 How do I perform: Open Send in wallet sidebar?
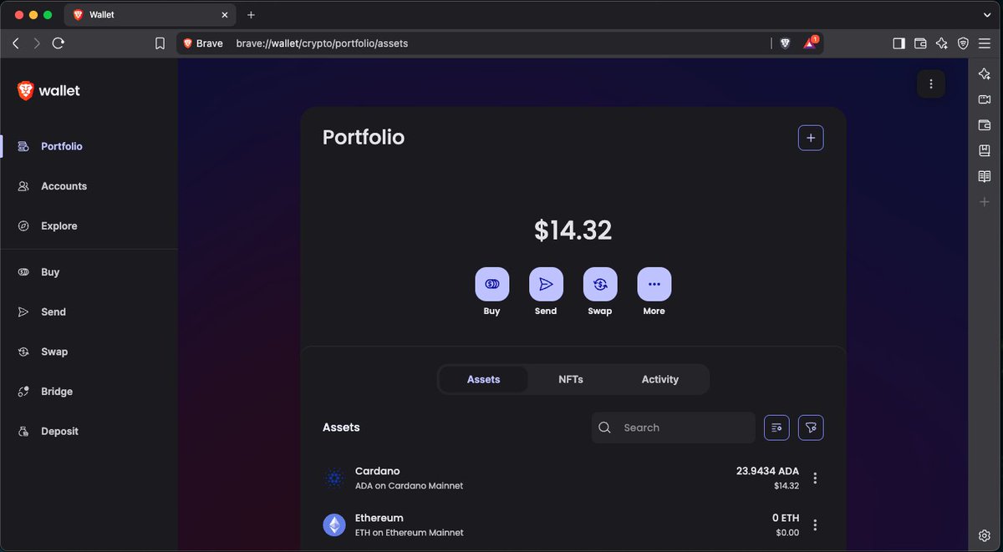point(53,312)
